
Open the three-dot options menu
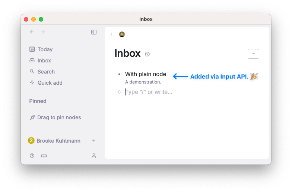tap(253, 54)
